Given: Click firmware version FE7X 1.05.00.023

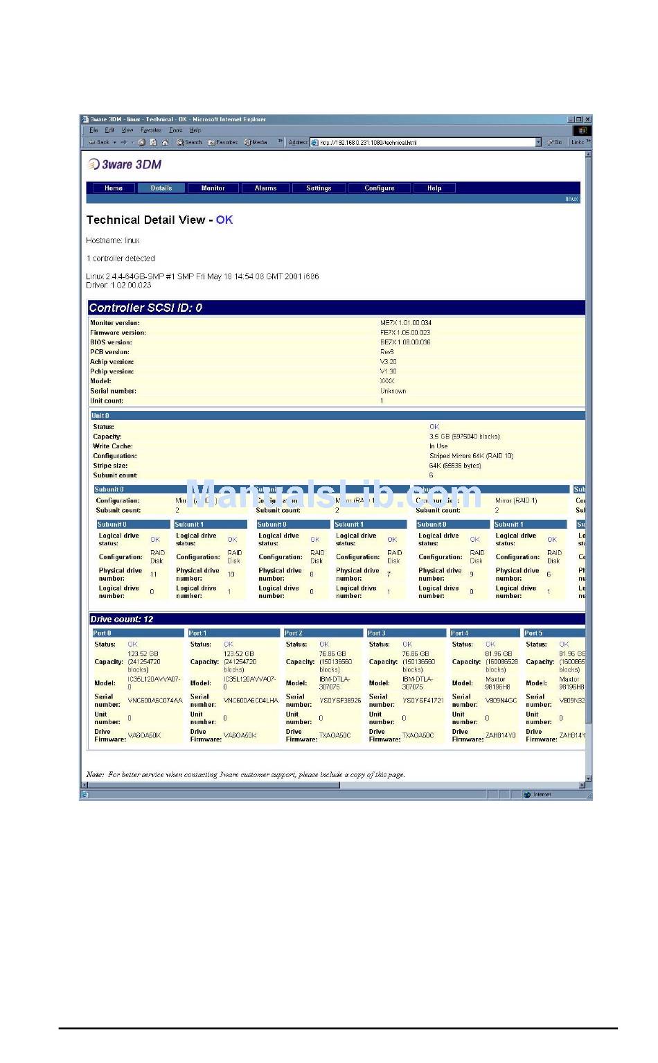Looking at the screenshot, I should [405, 333].
